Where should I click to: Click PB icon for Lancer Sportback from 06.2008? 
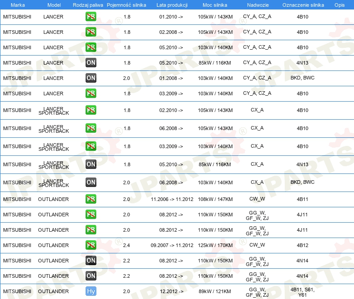click(91, 128)
